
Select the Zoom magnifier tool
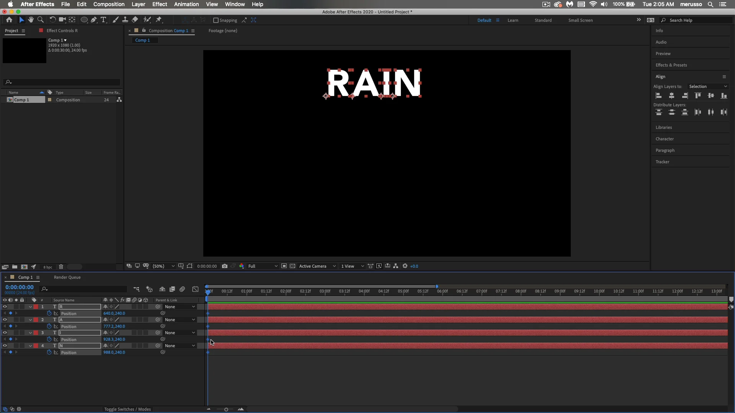coord(41,20)
